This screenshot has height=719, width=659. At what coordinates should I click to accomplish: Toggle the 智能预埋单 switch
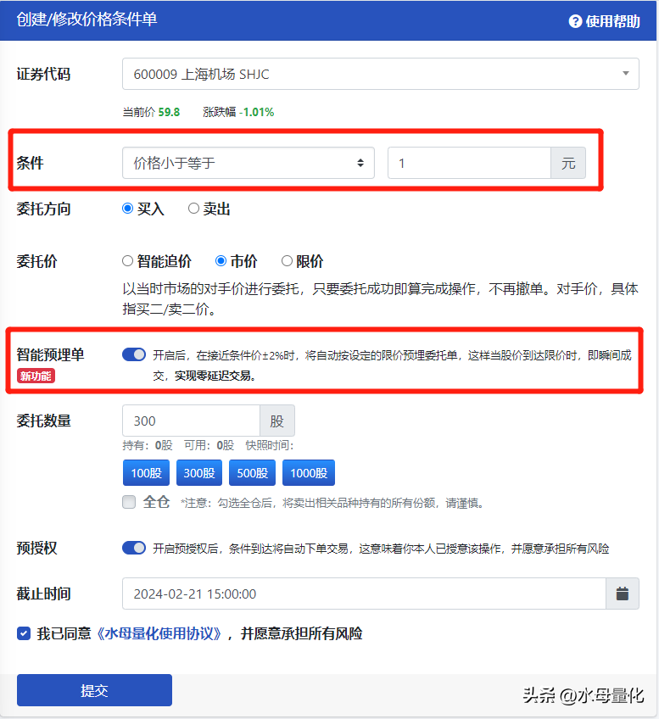pyautogui.click(x=134, y=354)
